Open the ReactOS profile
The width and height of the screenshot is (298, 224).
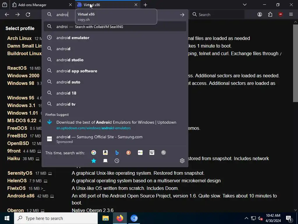pyautogui.click(x=17, y=68)
